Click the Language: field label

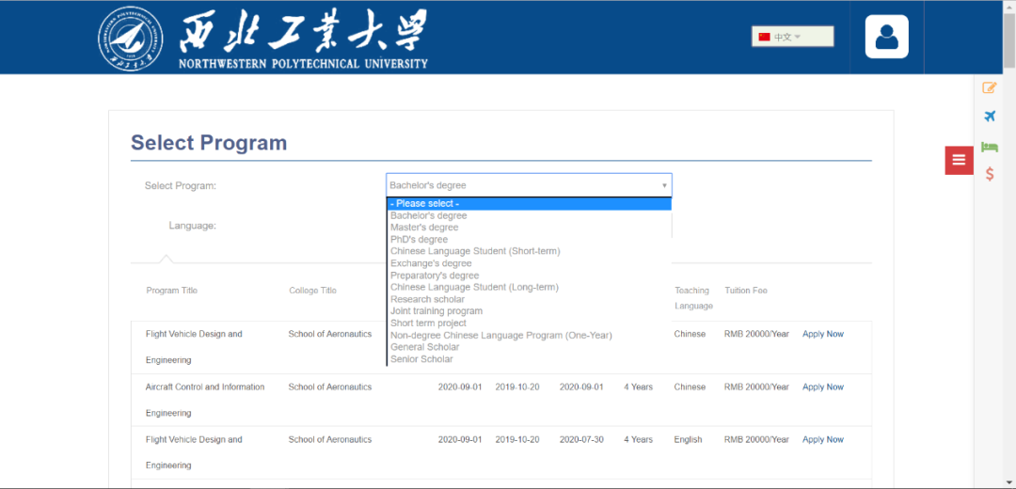(x=193, y=226)
